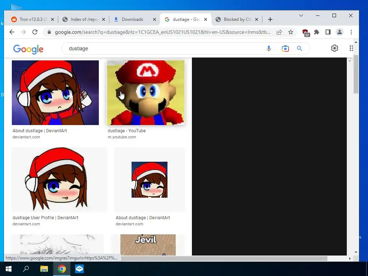Click the page scrollbar up arrow
Screen dimensions: 368x276
pyautogui.click(x=356, y=42)
